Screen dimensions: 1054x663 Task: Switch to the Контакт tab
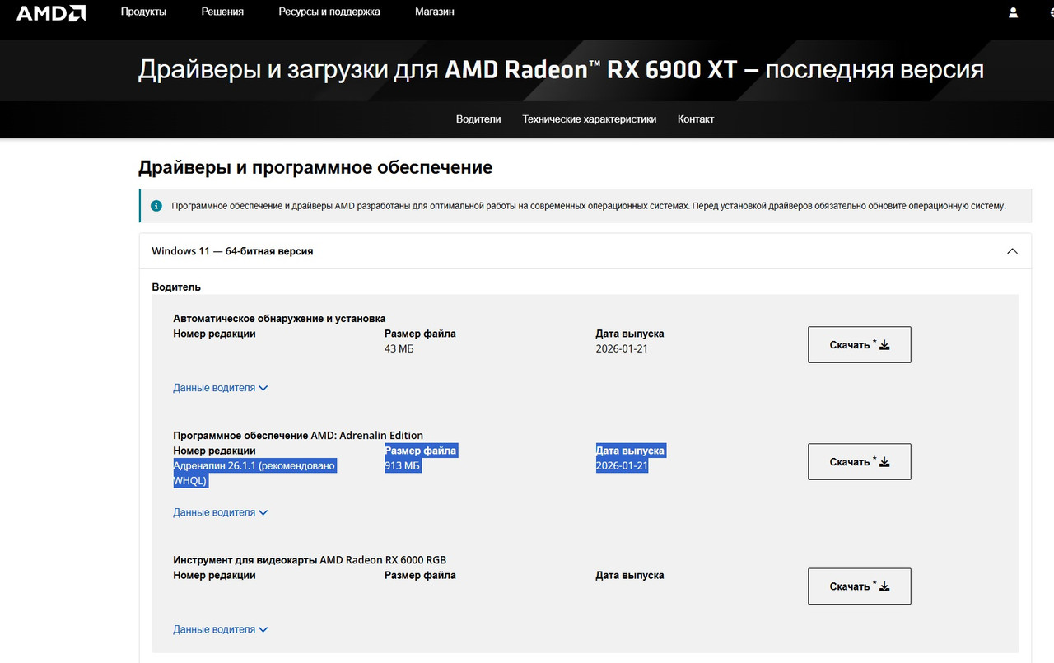696,119
